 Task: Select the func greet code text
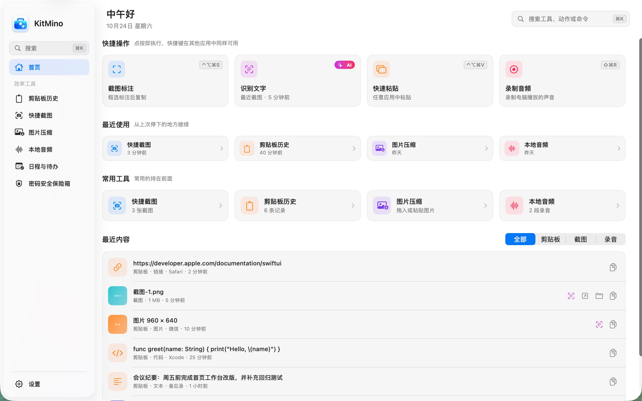207,349
